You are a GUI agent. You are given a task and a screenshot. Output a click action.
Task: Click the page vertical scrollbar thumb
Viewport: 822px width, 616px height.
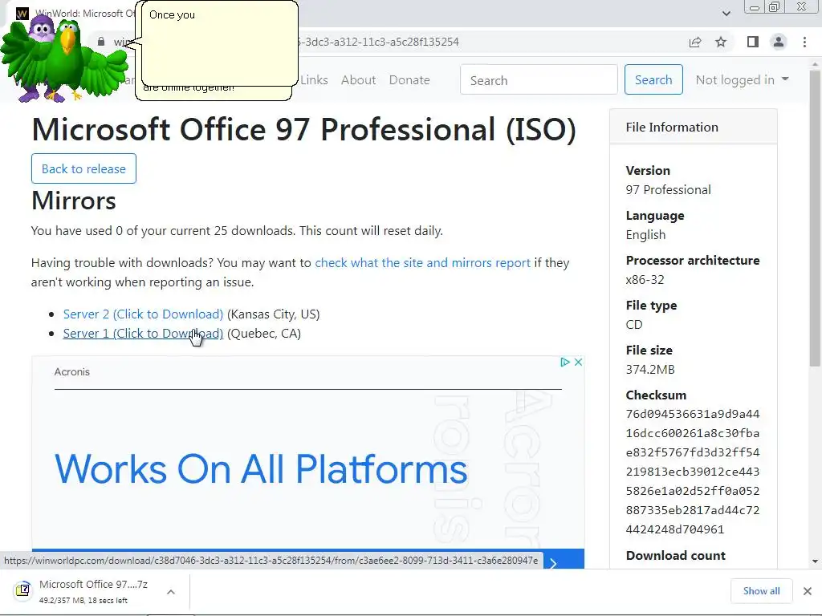pyautogui.click(x=815, y=218)
